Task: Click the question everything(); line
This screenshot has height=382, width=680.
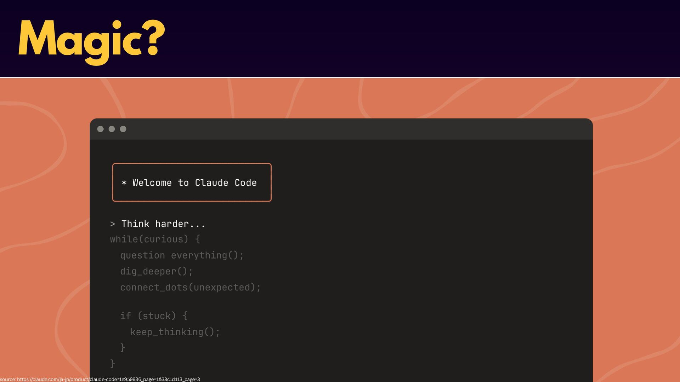Action: pyautogui.click(x=182, y=255)
